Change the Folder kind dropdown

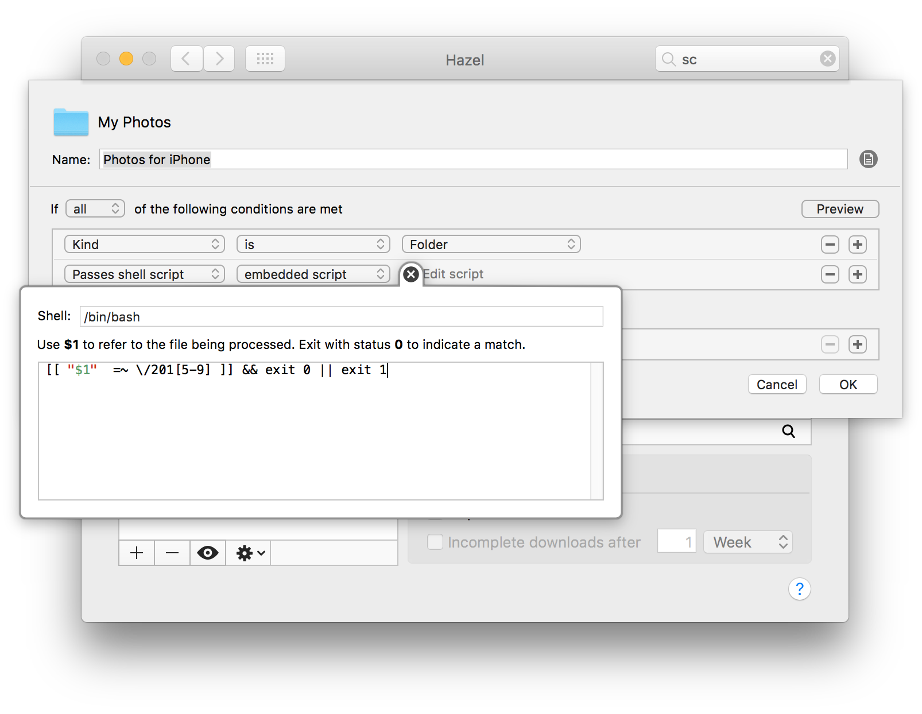[491, 245]
